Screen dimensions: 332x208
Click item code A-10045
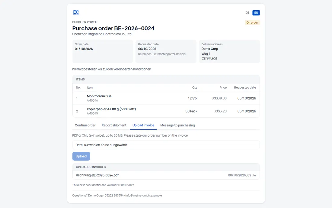click(x=92, y=113)
